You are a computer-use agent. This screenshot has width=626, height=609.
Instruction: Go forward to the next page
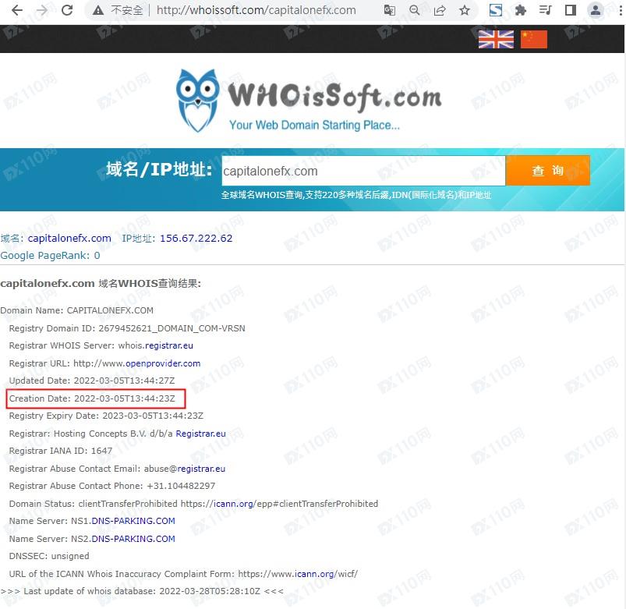coord(42,10)
